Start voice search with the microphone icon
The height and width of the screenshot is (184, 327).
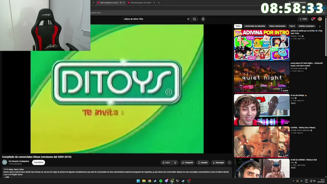pyautogui.click(x=203, y=19)
